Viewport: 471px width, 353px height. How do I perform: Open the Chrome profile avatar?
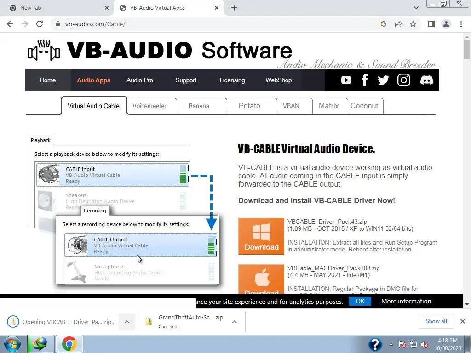click(x=446, y=24)
